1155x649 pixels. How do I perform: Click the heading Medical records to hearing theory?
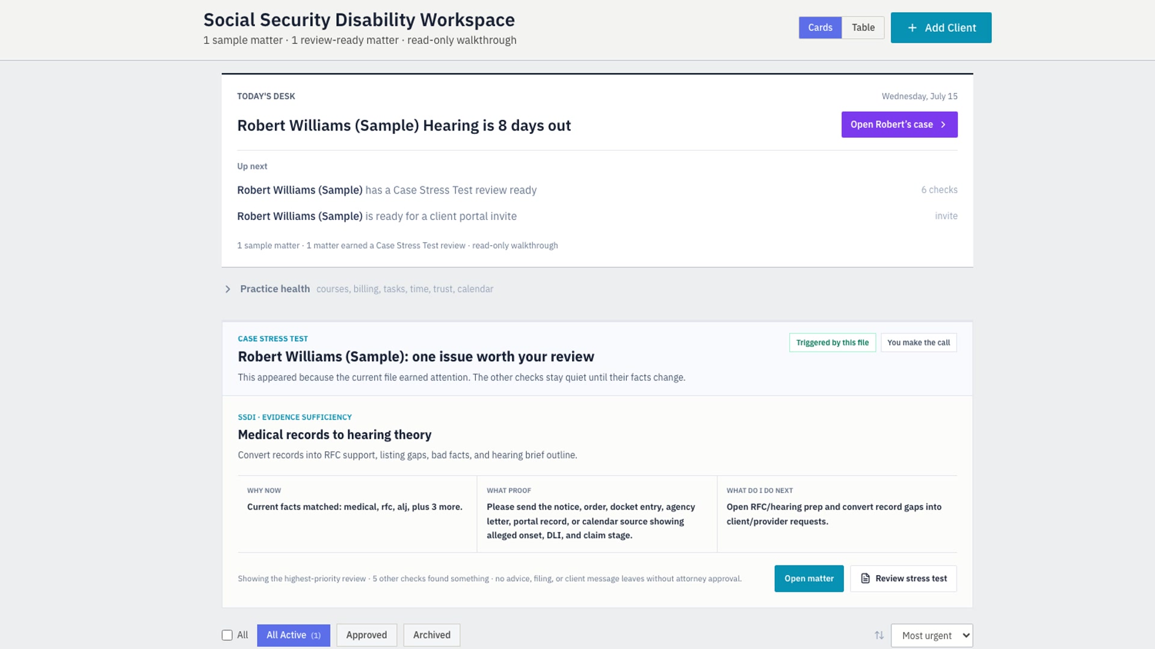pyautogui.click(x=334, y=434)
